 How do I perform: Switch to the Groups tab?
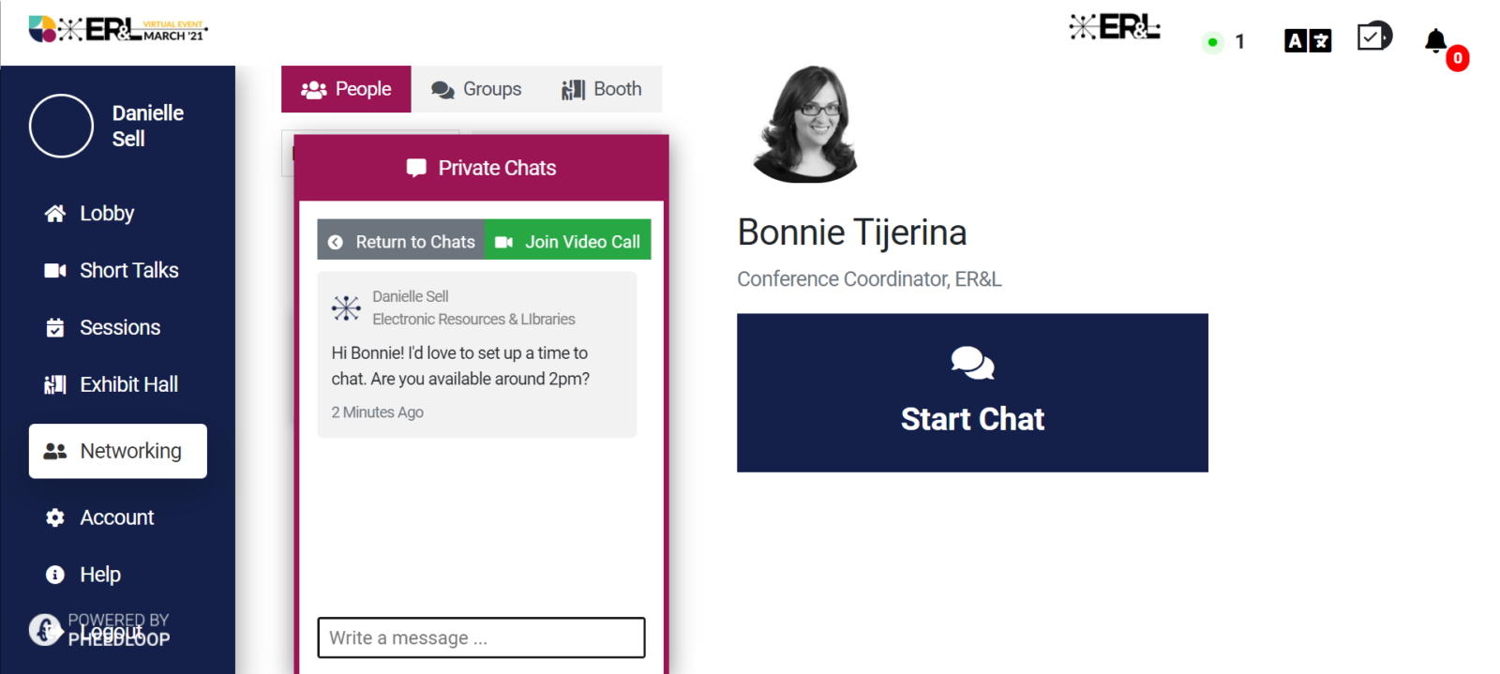(476, 89)
